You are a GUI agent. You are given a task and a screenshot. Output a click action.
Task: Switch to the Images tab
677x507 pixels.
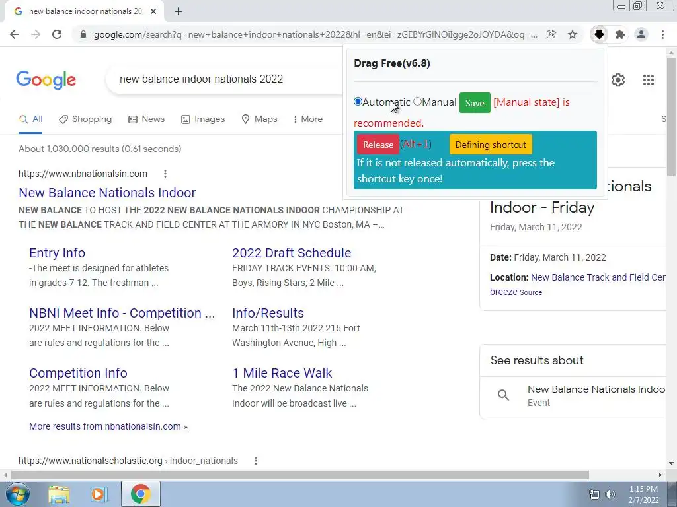click(203, 119)
